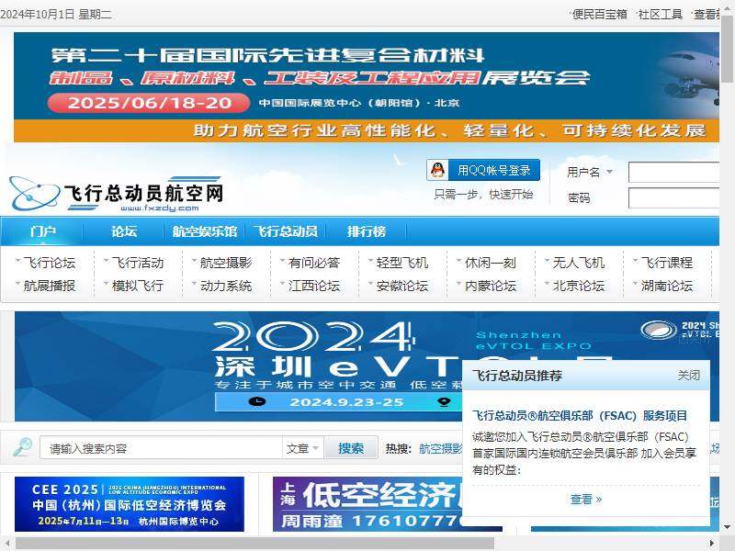This screenshot has width=735, height=551.
Task: Click the magnifier search icon
Action: pyautogui.click(x=22, y=447)
